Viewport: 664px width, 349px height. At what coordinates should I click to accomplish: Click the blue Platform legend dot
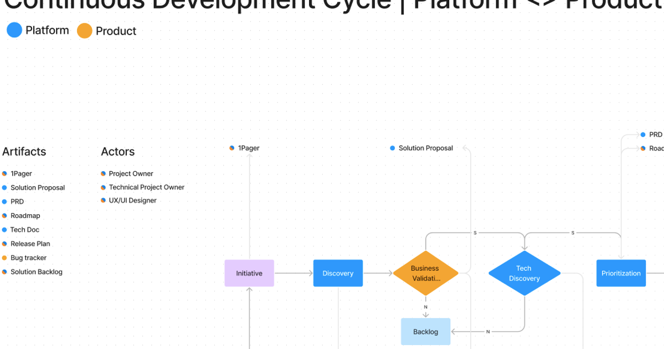tap(14, 29)
